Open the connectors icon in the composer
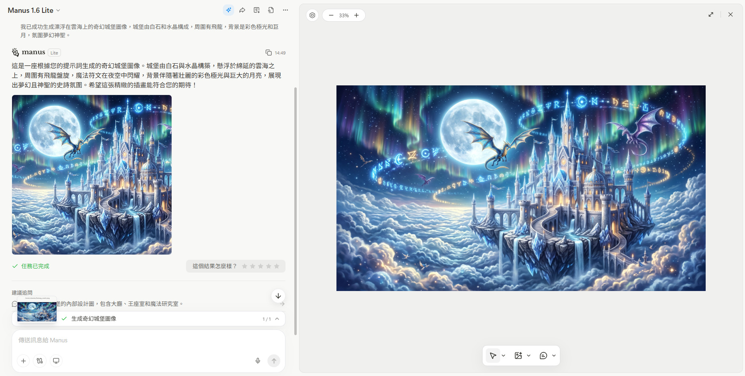The image size is (745, 376). click(x=40, y=361)
